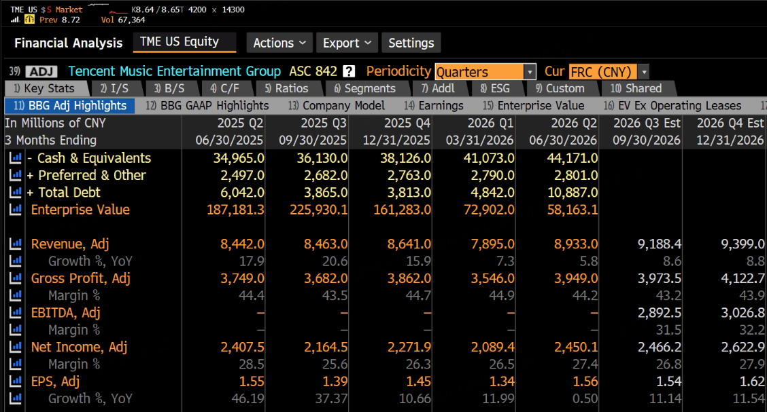
Task: Open the ESG tab
Action: 498,88
